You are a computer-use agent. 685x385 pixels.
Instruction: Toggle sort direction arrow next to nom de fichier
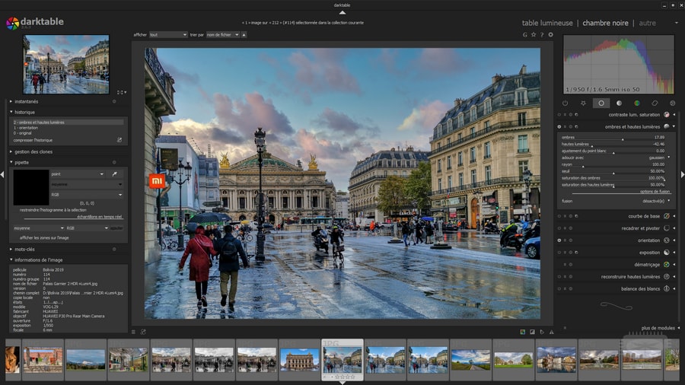click(x=244, y=34)
